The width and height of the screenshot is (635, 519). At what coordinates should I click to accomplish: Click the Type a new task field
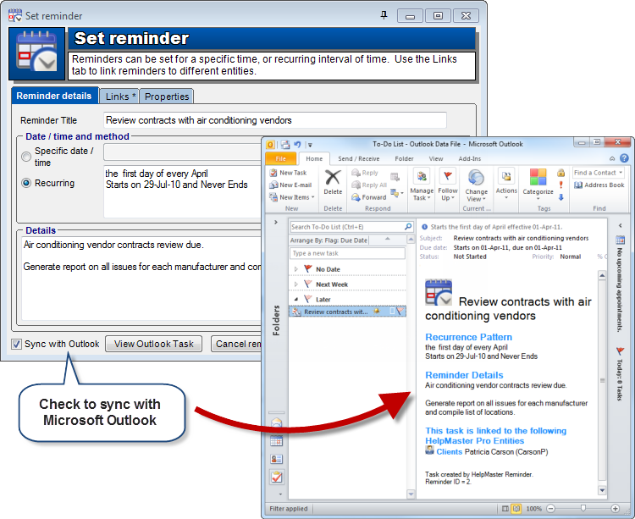[347, 253]
